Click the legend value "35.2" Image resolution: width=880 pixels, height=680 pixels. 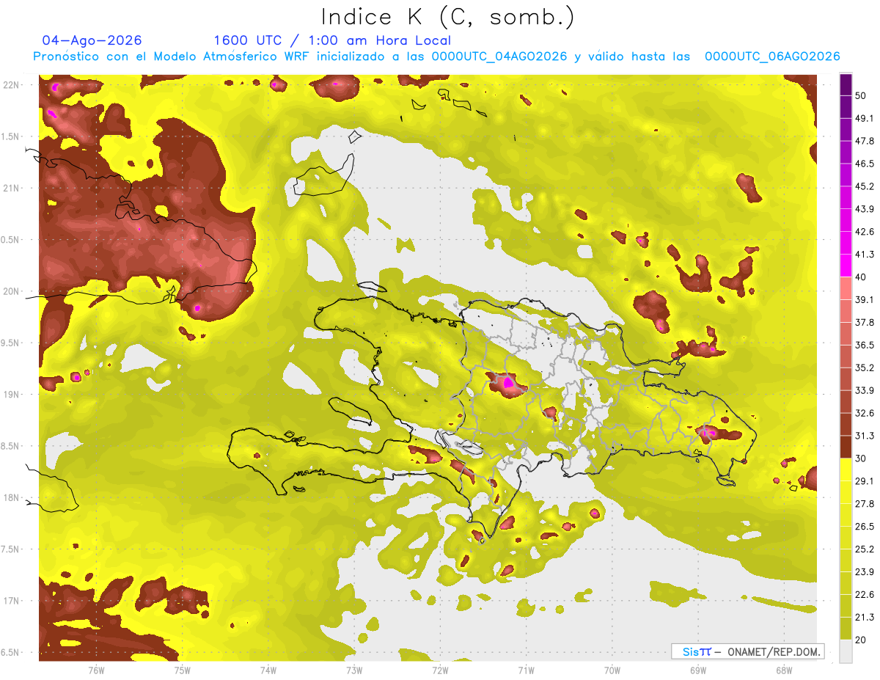864,368
